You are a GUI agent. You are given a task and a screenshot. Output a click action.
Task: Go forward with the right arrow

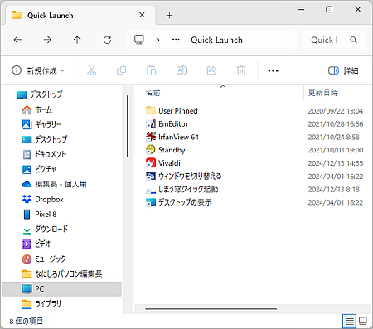[x=47, y=40]
